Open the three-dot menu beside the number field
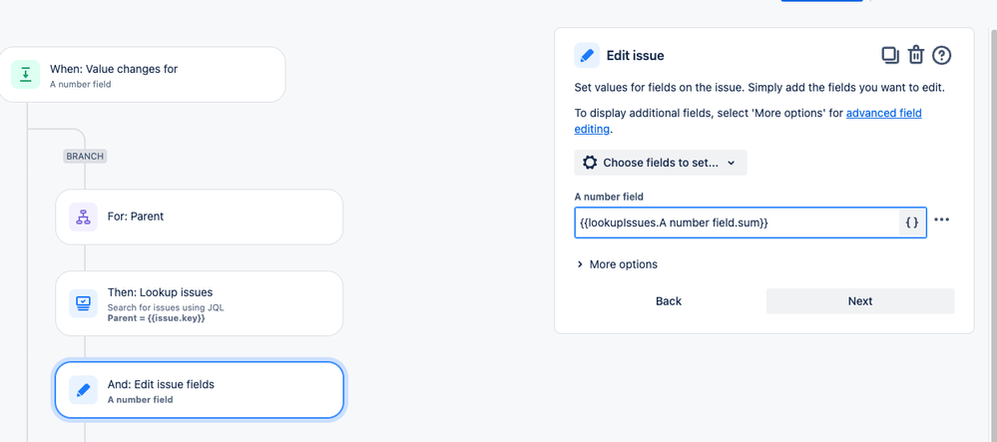 [942, 220]
